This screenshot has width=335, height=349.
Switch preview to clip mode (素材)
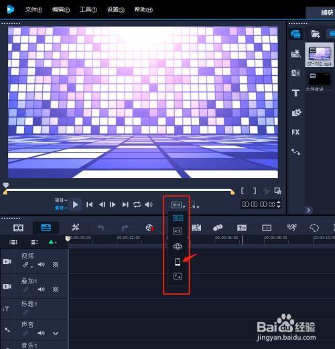(x=61, y=208)
